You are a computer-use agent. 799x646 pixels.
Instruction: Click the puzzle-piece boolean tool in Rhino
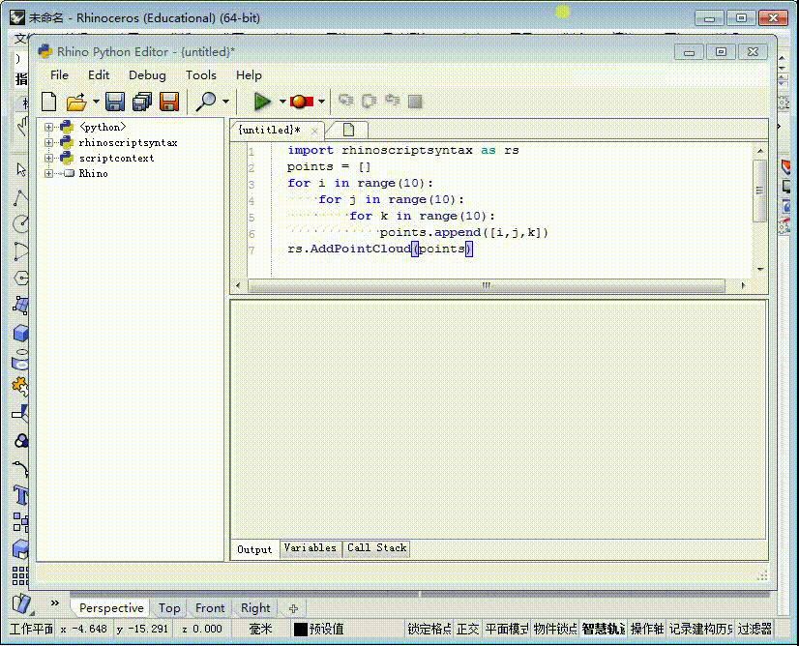pos(21,387)
